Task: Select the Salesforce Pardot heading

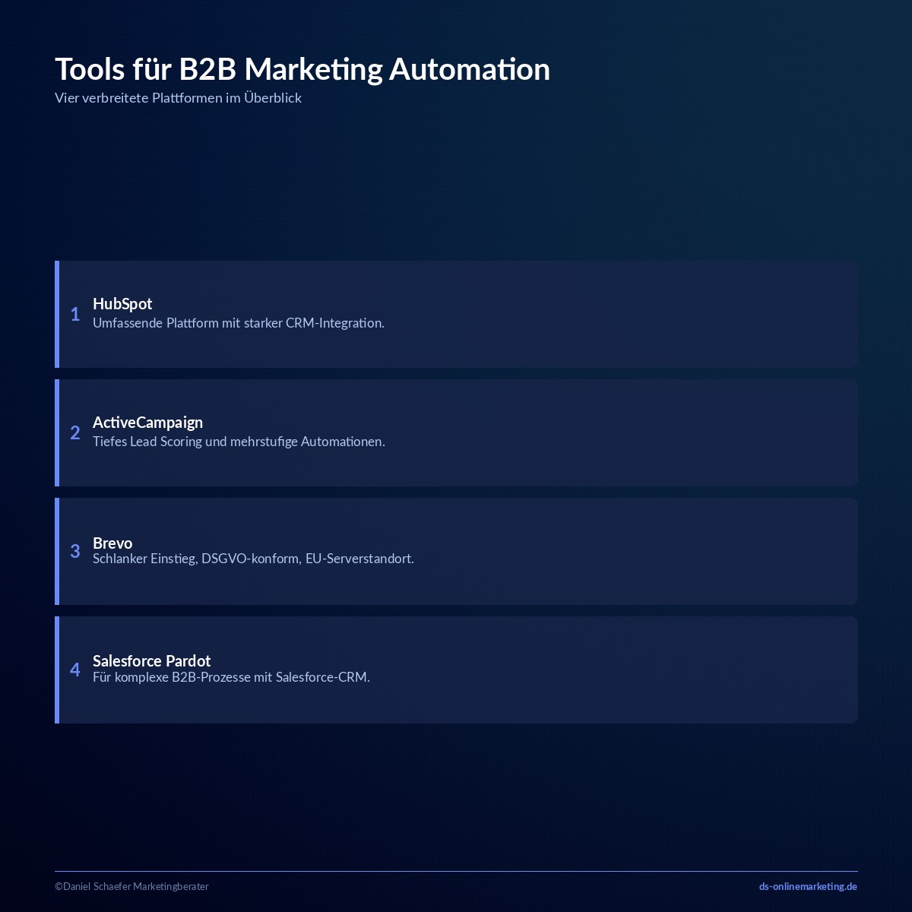Action: [151, 661]
